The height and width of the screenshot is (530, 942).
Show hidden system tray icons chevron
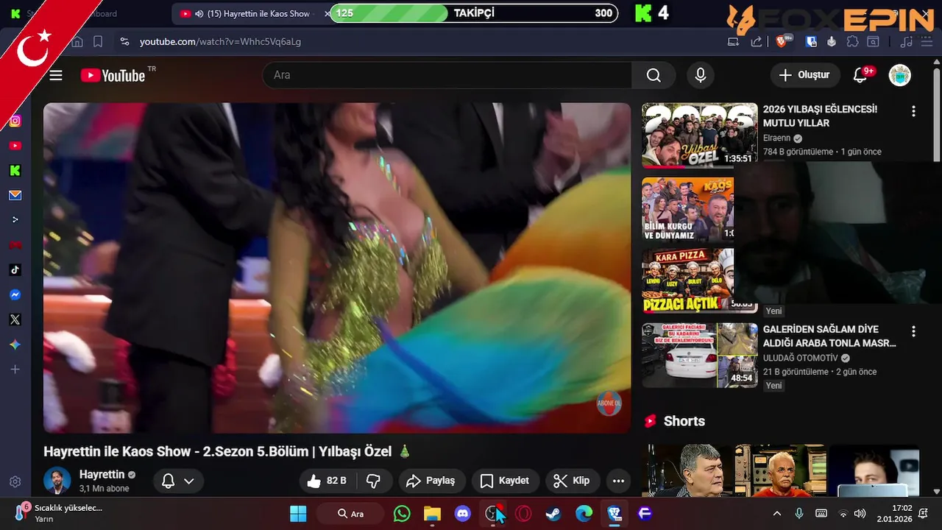coord(776,513)
